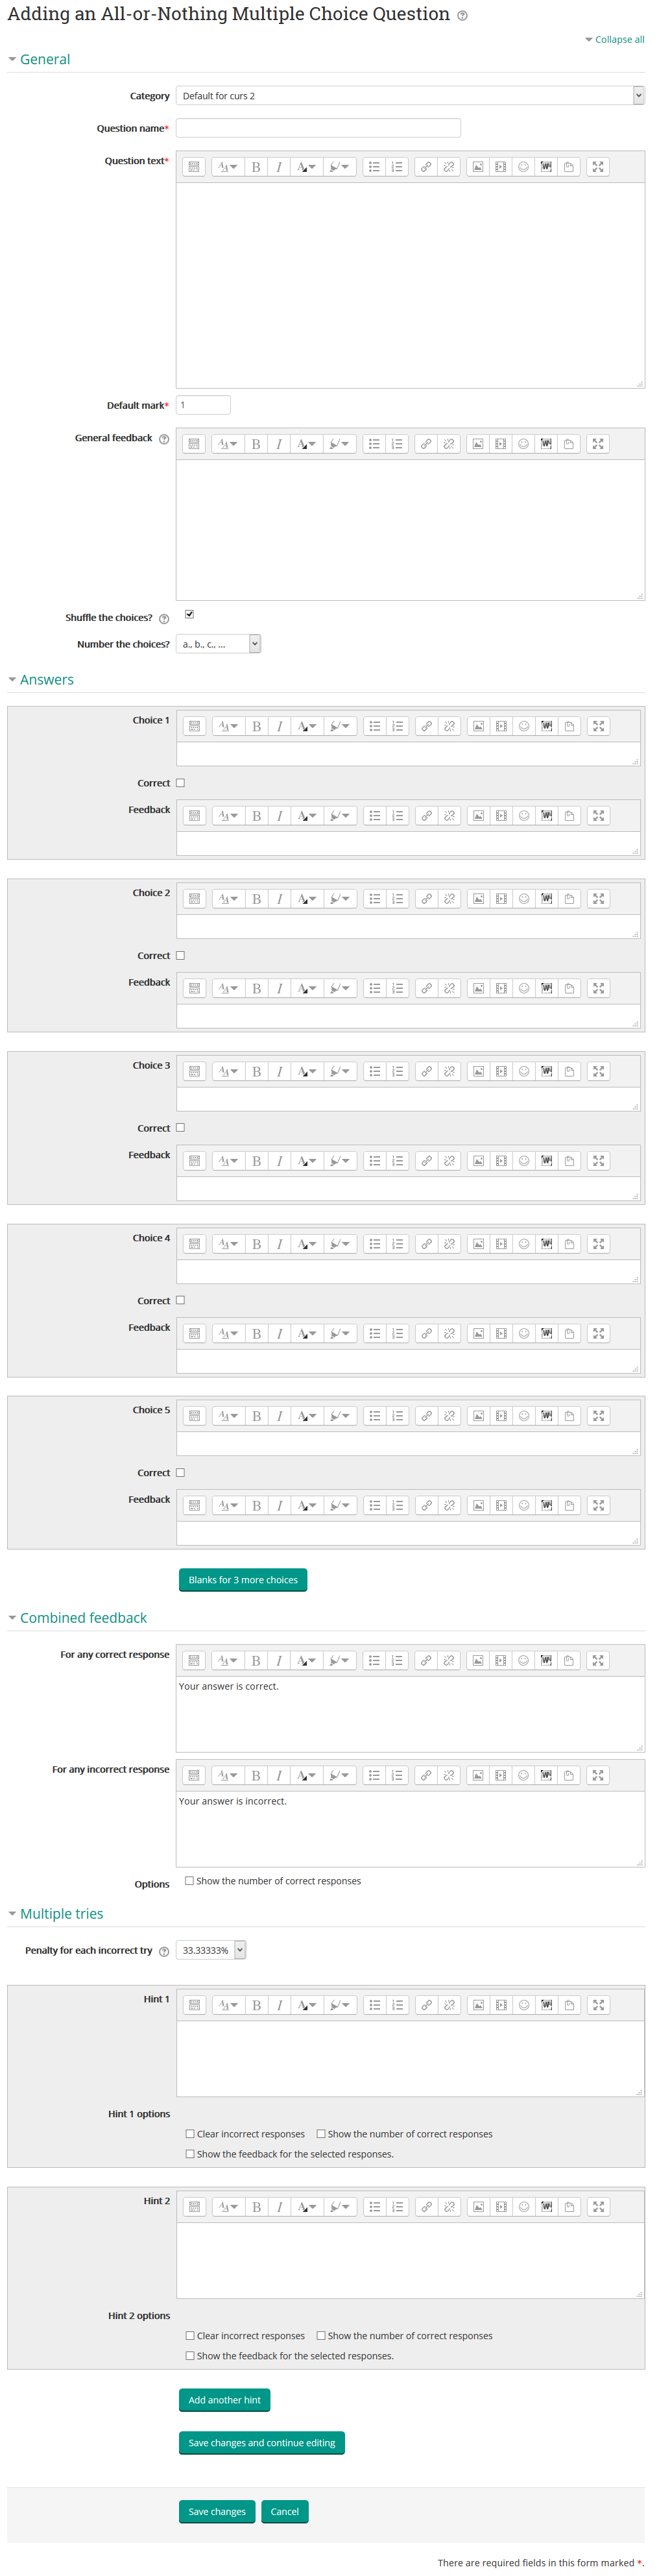Screen dimensions: 659x2576
Task: Open help icon beside page title
Action: coord(462,16)
